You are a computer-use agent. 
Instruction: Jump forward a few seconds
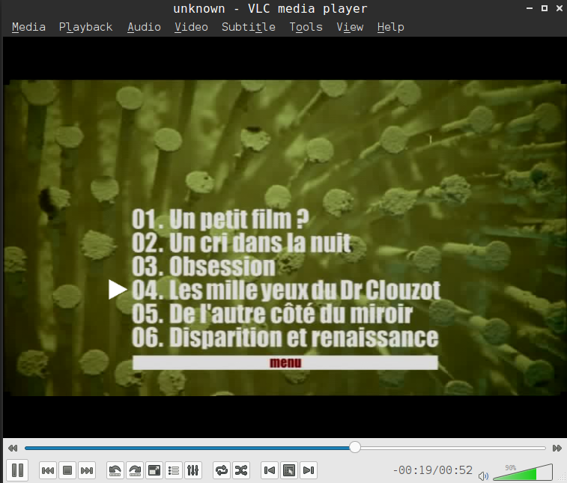(135, 470)
